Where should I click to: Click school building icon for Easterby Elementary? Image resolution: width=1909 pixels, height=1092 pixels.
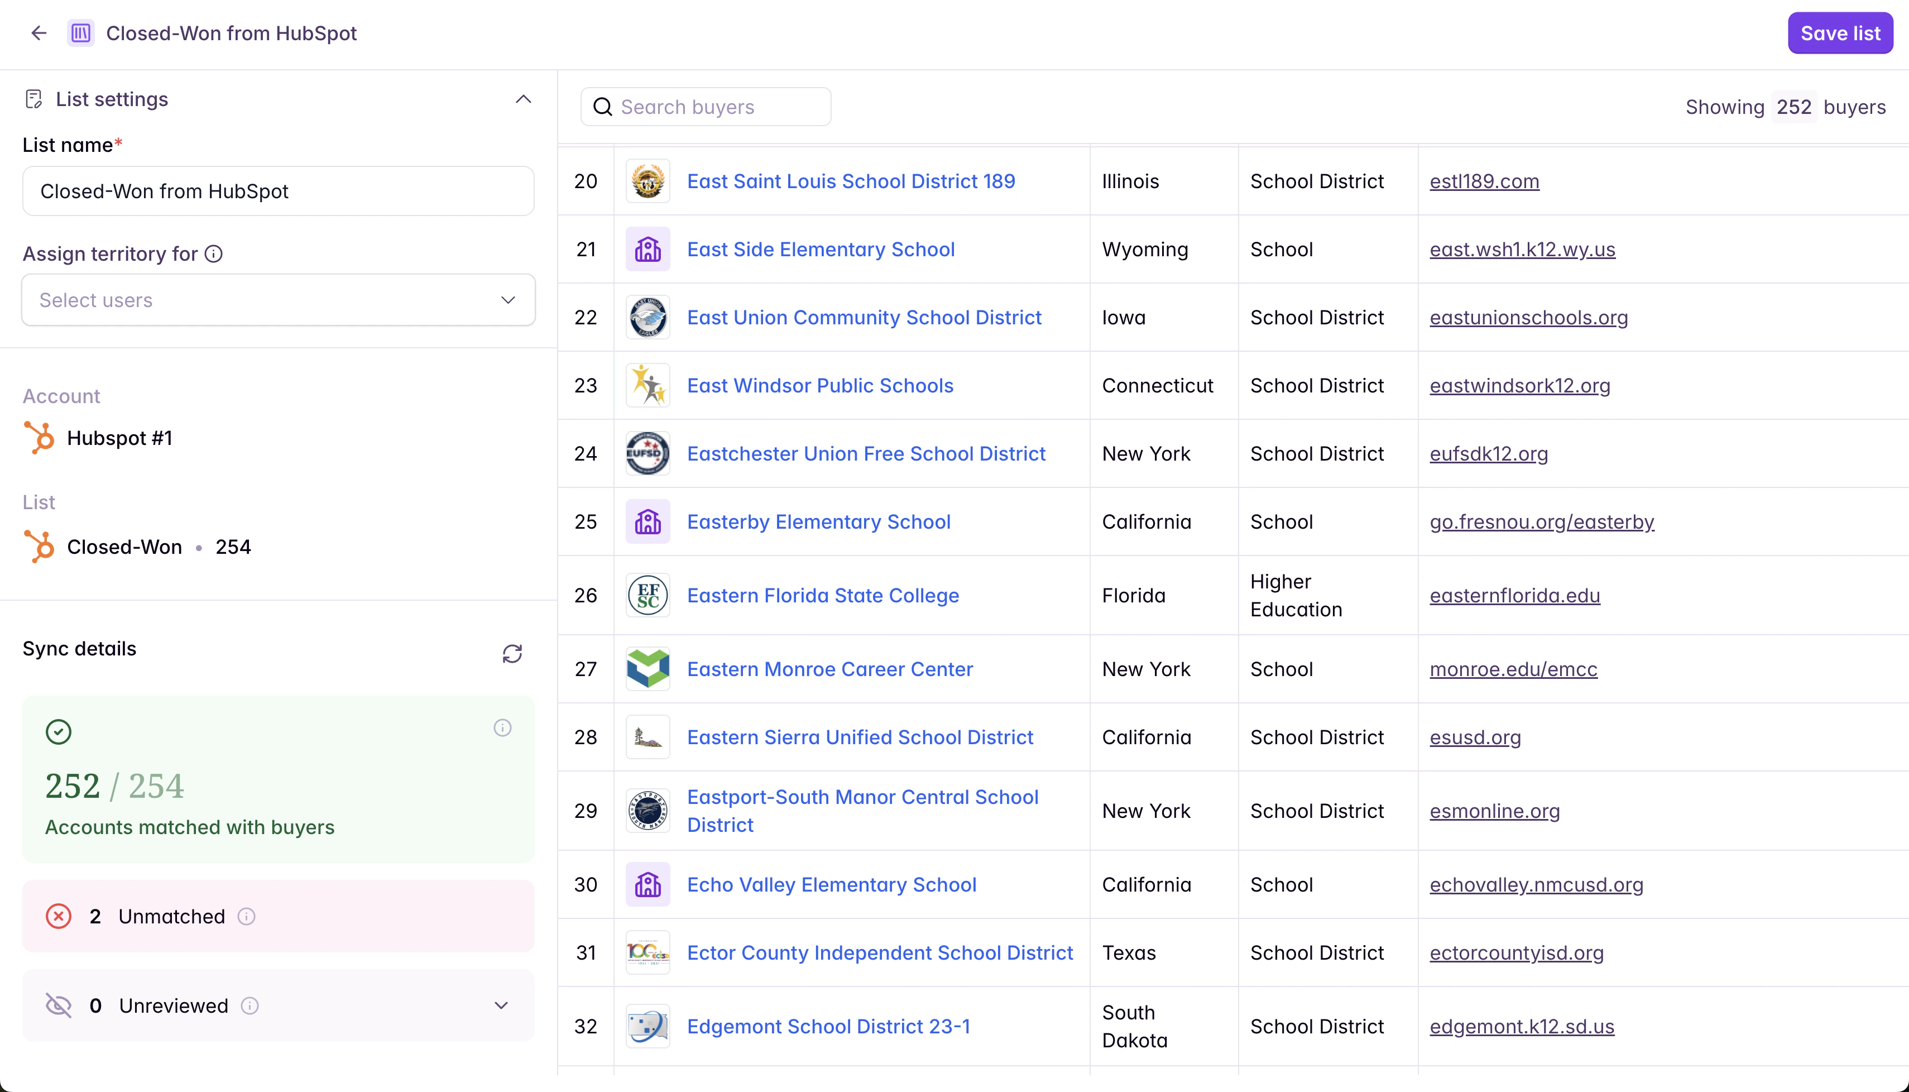(x=647, y=522)
